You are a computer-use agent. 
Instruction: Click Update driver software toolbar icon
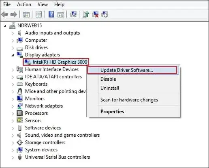tap(86, 14)
